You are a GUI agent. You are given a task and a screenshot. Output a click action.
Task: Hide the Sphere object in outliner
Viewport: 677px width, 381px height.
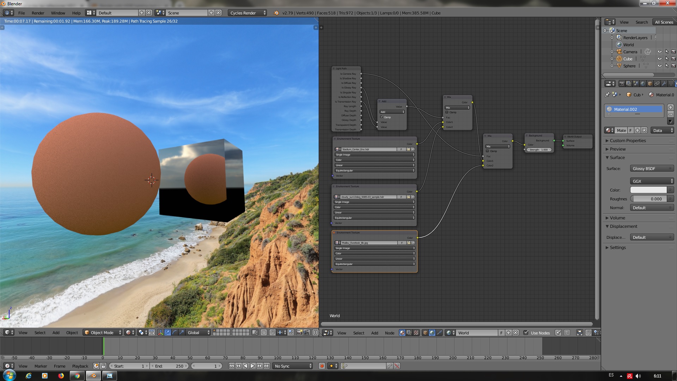coord(659,66)
